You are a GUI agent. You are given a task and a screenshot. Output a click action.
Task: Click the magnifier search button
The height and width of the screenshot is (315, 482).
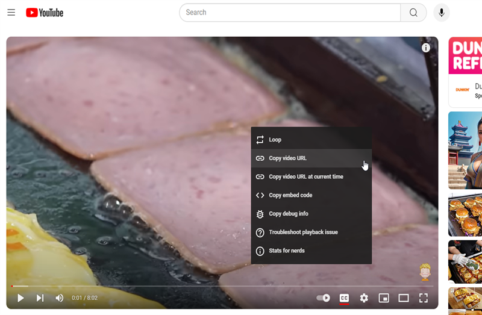pyautogui.click(x=413, y=13)
